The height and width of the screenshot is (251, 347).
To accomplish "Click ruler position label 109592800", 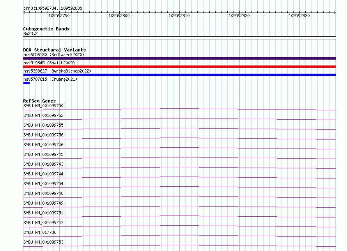I will tap(119, 16).
